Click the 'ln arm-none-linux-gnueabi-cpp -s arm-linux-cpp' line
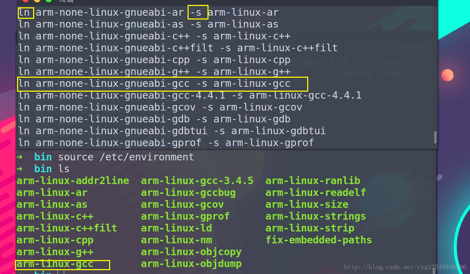Viewport: 470px width, 274px height. coord(154,60)
